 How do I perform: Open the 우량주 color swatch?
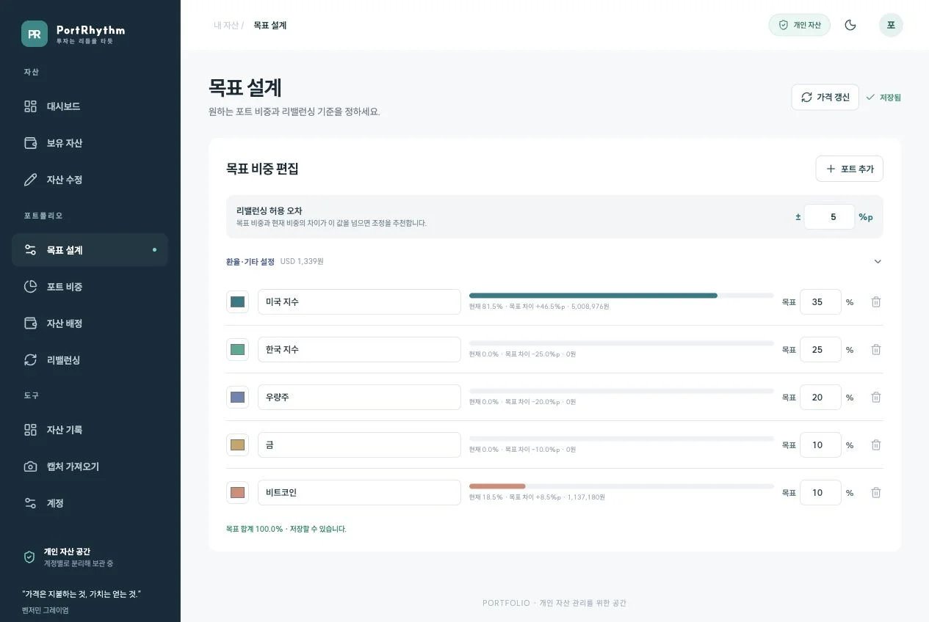point(237,398)
